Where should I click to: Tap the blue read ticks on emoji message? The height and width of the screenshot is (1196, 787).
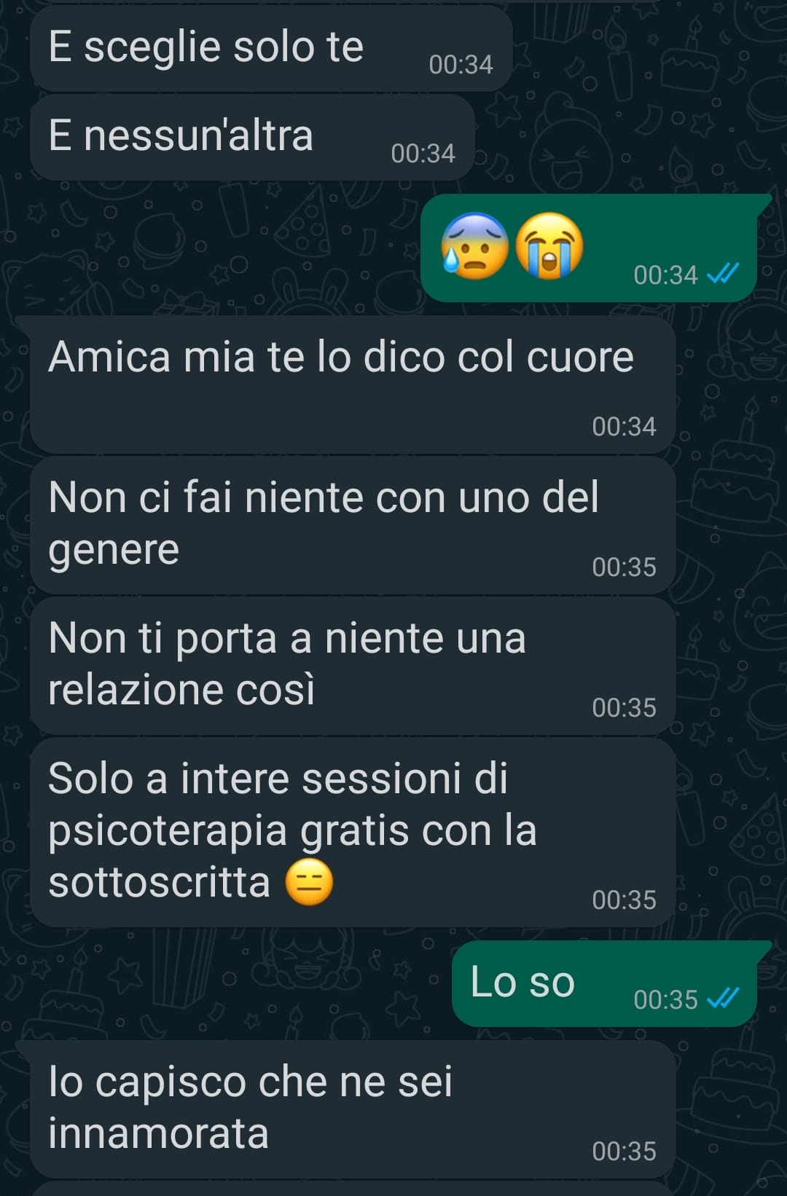tap(723, 274)
